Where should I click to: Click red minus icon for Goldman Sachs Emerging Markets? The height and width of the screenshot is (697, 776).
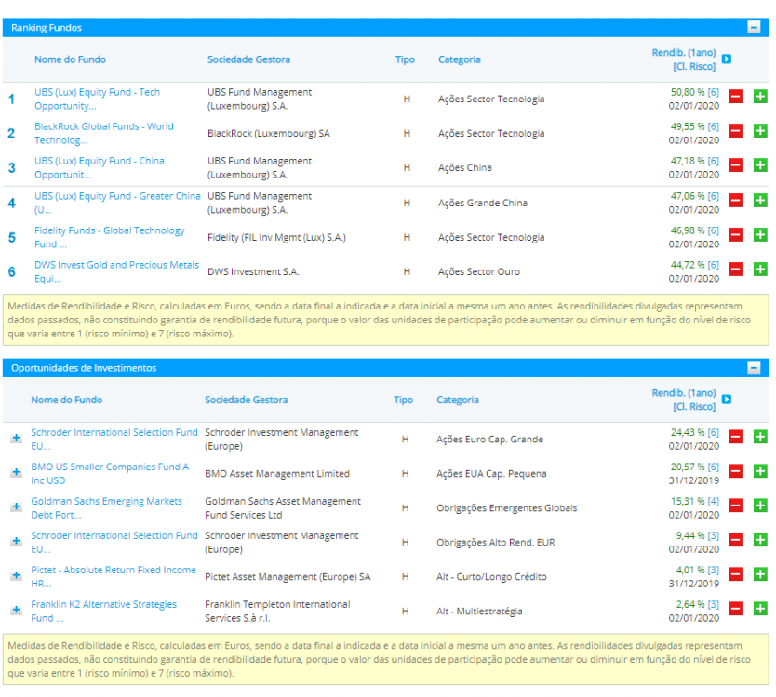(735, 506)
